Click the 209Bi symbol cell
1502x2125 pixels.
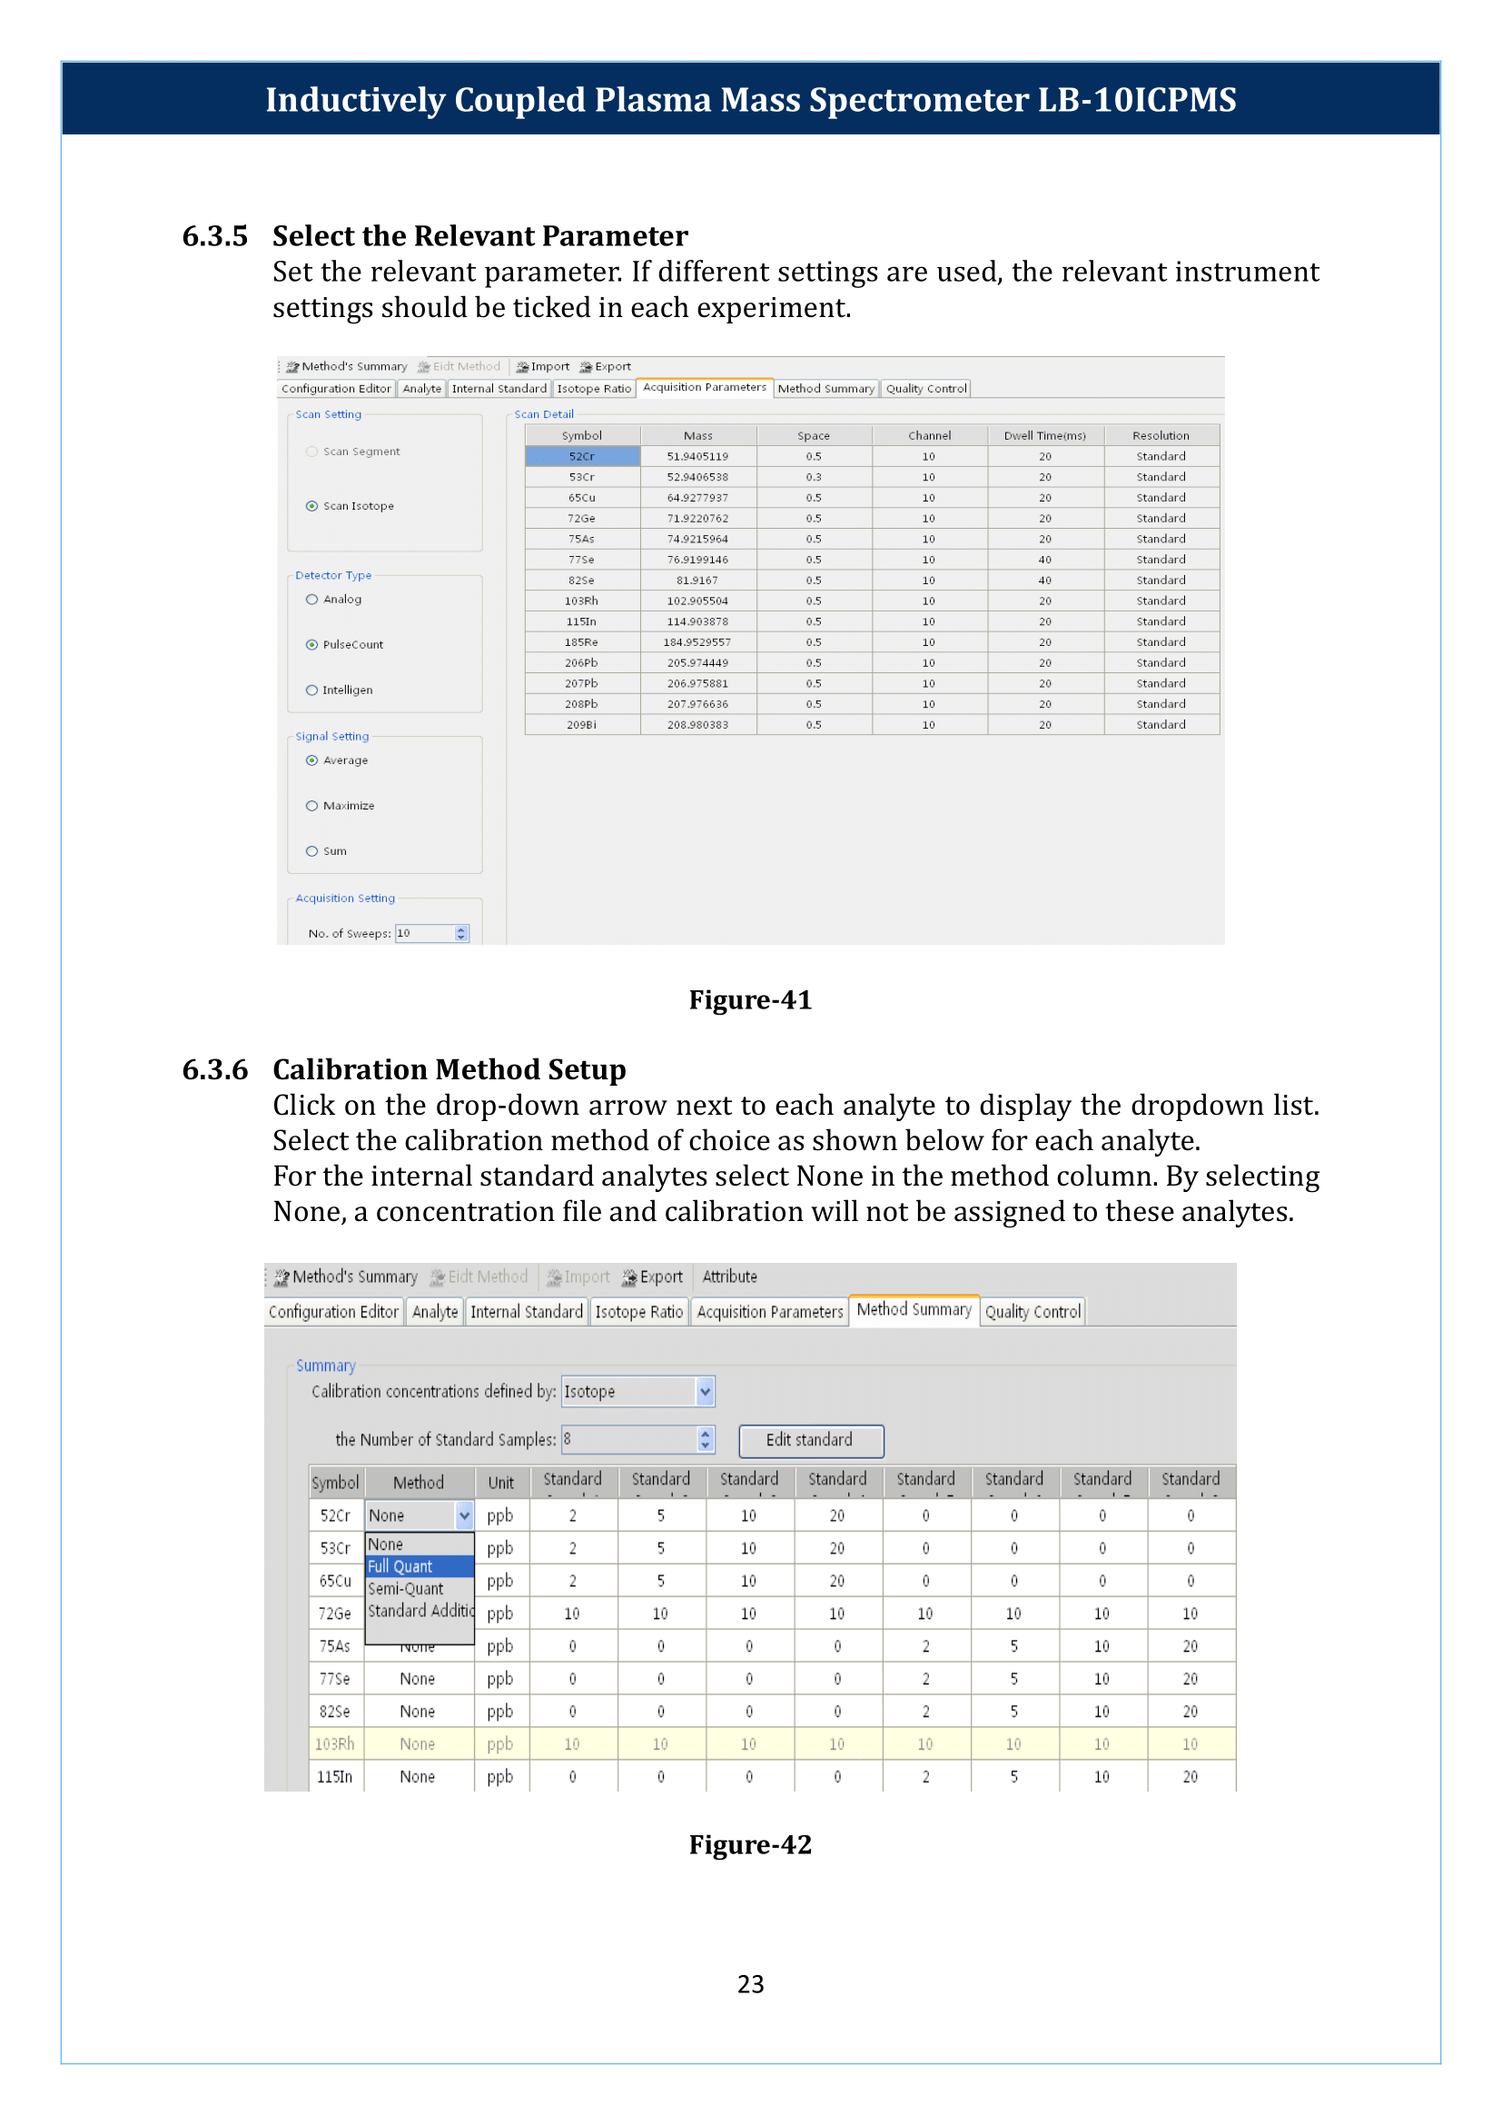(583, 726)
